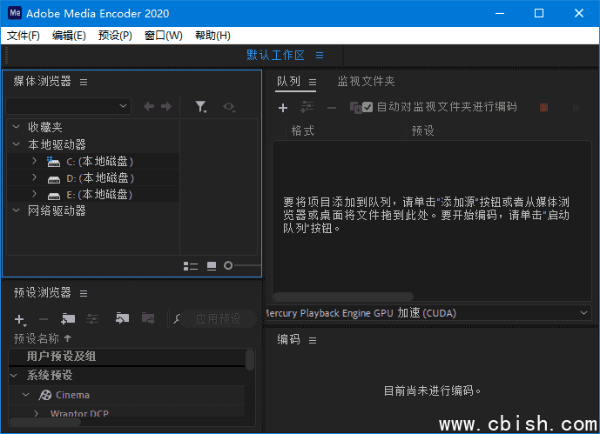This screenshot has width=600, height=434.
Task: Open the 队列 panel menu icon
Action: point(313,82)
